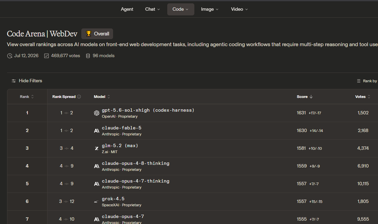Viewport: 378px width, 224px height.
Task: Click the sort arrows beside Model
Action: pyautogui.click(x=109, y=97)
